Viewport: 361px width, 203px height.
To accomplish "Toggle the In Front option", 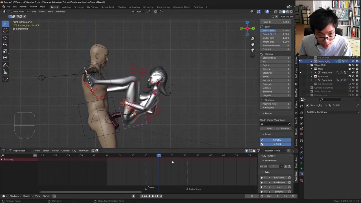I will (277, 144).
